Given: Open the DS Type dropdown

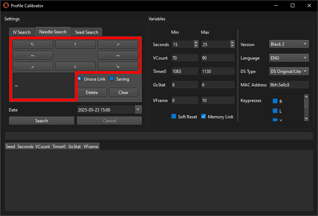Looking at the screenshot, I should click(289, 71).
